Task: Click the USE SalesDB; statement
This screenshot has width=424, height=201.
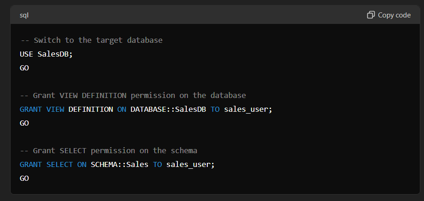Action: pos(46,54)
